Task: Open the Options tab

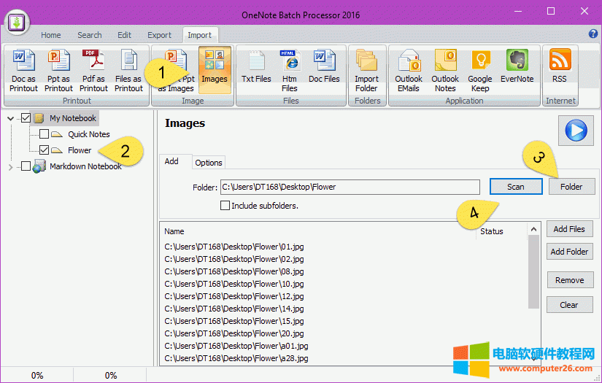Action: (x=209, y=162)
